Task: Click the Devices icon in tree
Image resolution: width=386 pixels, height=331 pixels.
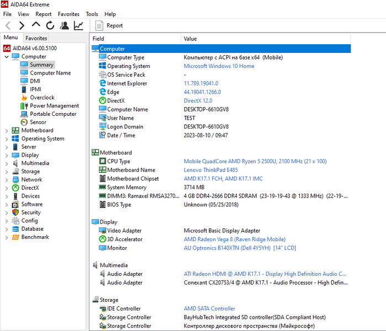Action: [15, 196]
